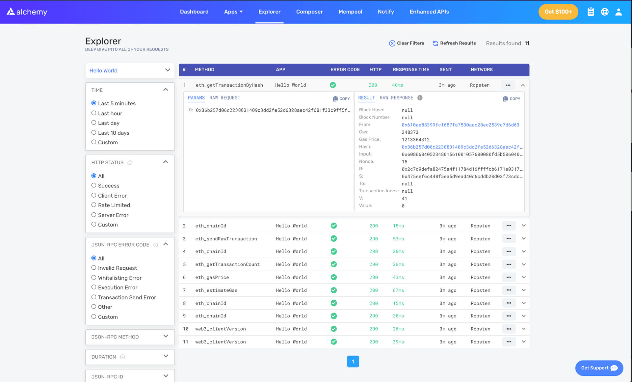Click the ellipsis menu icon for row 3
This screenshot has height=382, width=632.
509,239
